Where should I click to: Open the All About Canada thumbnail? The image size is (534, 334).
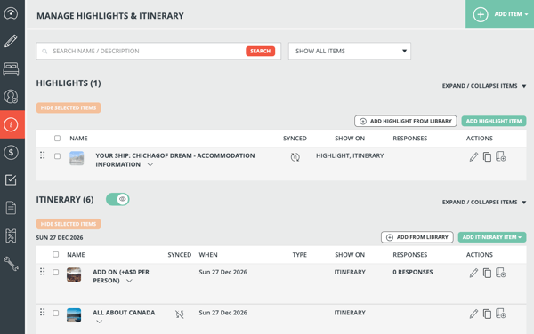(74, 315)
